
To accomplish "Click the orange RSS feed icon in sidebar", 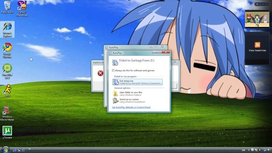I will 258,45.
